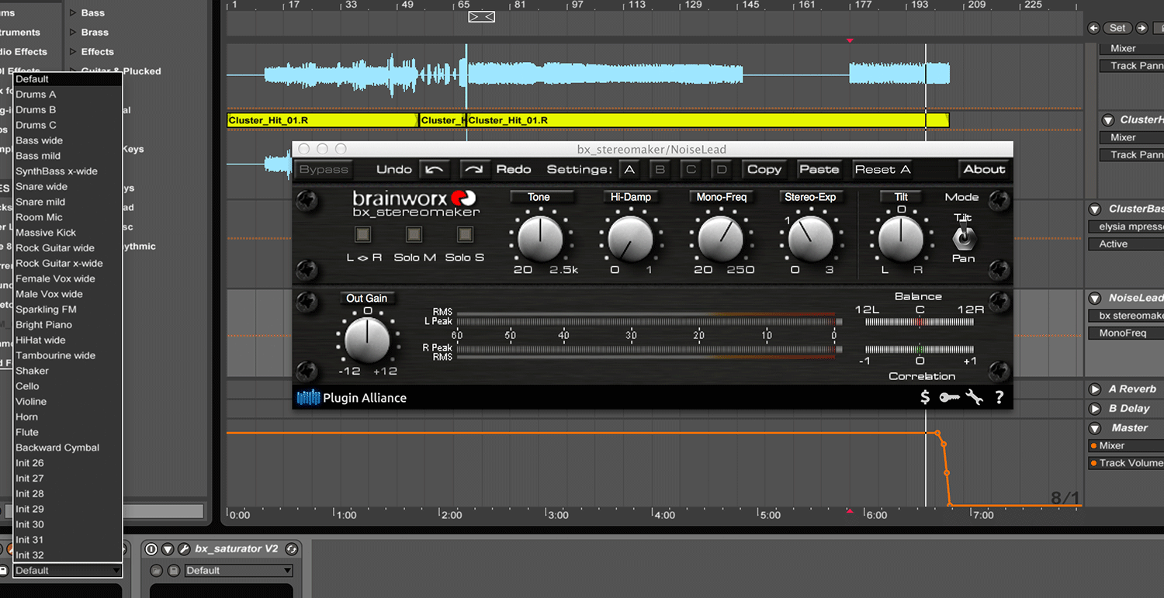
Task: Collapse the NoiseLead track
Action: pos(1095,298)
